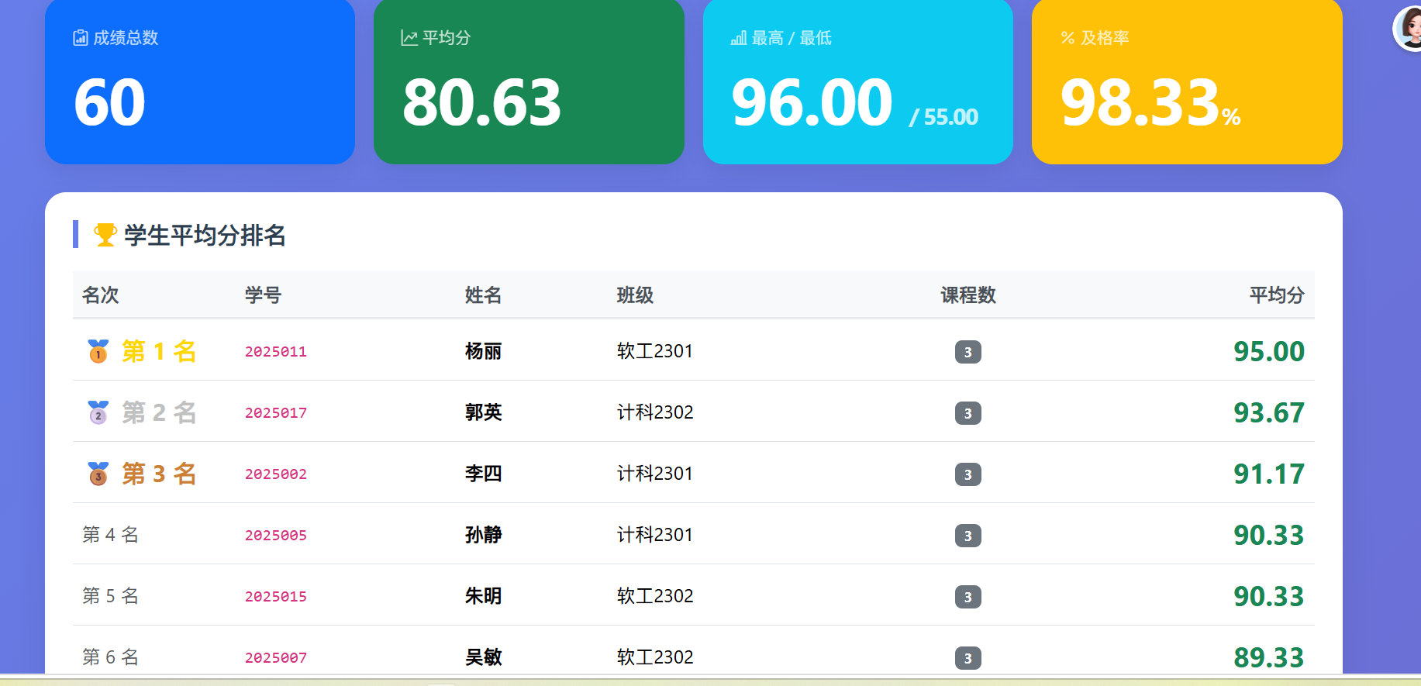The height and width of the screenshot is (686, 1421).
Task: Click the 学生平均分排名 section heading
Action: click(x=205, y=235)
